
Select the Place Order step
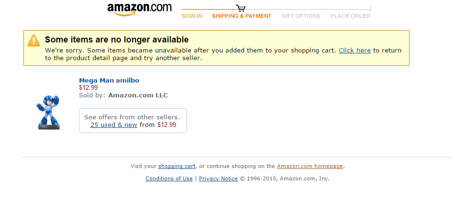[x=350, y=16]
